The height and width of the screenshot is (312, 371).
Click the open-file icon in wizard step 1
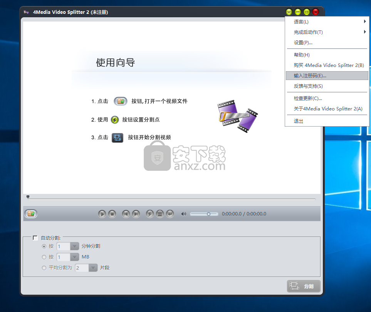pos(121,101)
